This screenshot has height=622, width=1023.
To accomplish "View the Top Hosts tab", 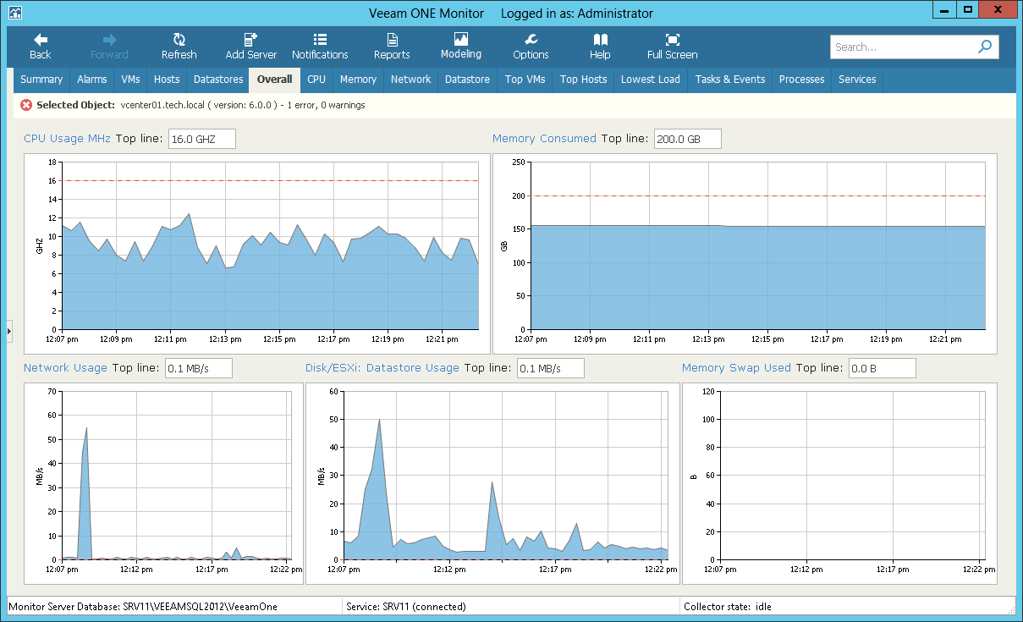I will (583, 80).
